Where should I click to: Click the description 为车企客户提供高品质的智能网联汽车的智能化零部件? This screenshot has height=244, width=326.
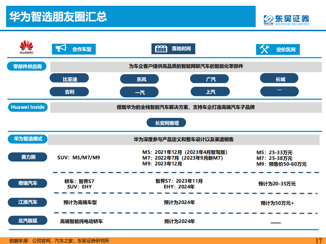click(x=186, y=66)
